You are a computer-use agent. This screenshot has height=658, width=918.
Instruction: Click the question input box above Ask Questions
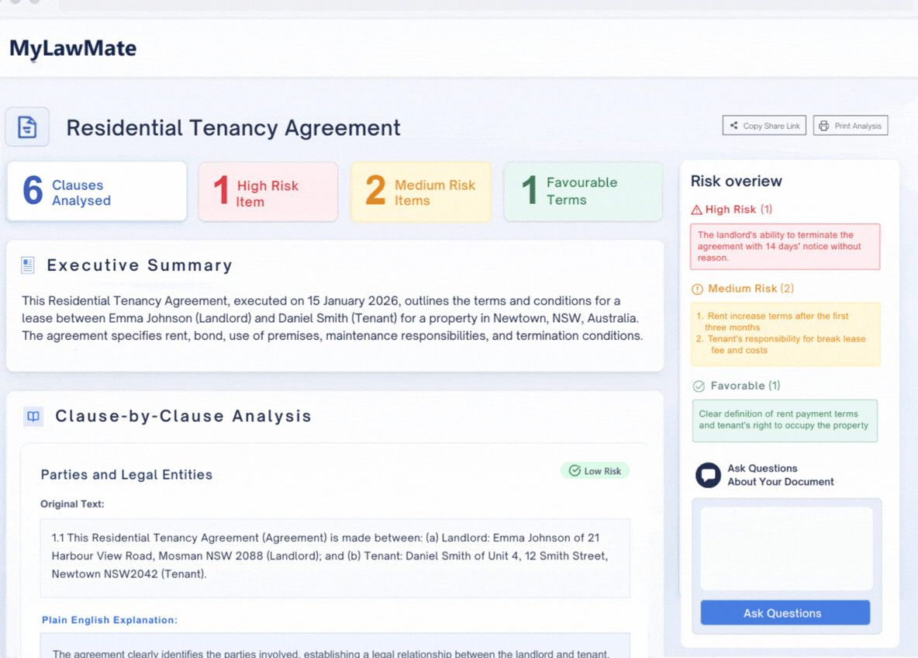point(786,549)
